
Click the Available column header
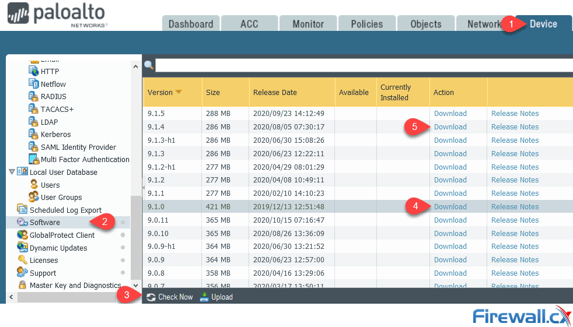point(356,92)
